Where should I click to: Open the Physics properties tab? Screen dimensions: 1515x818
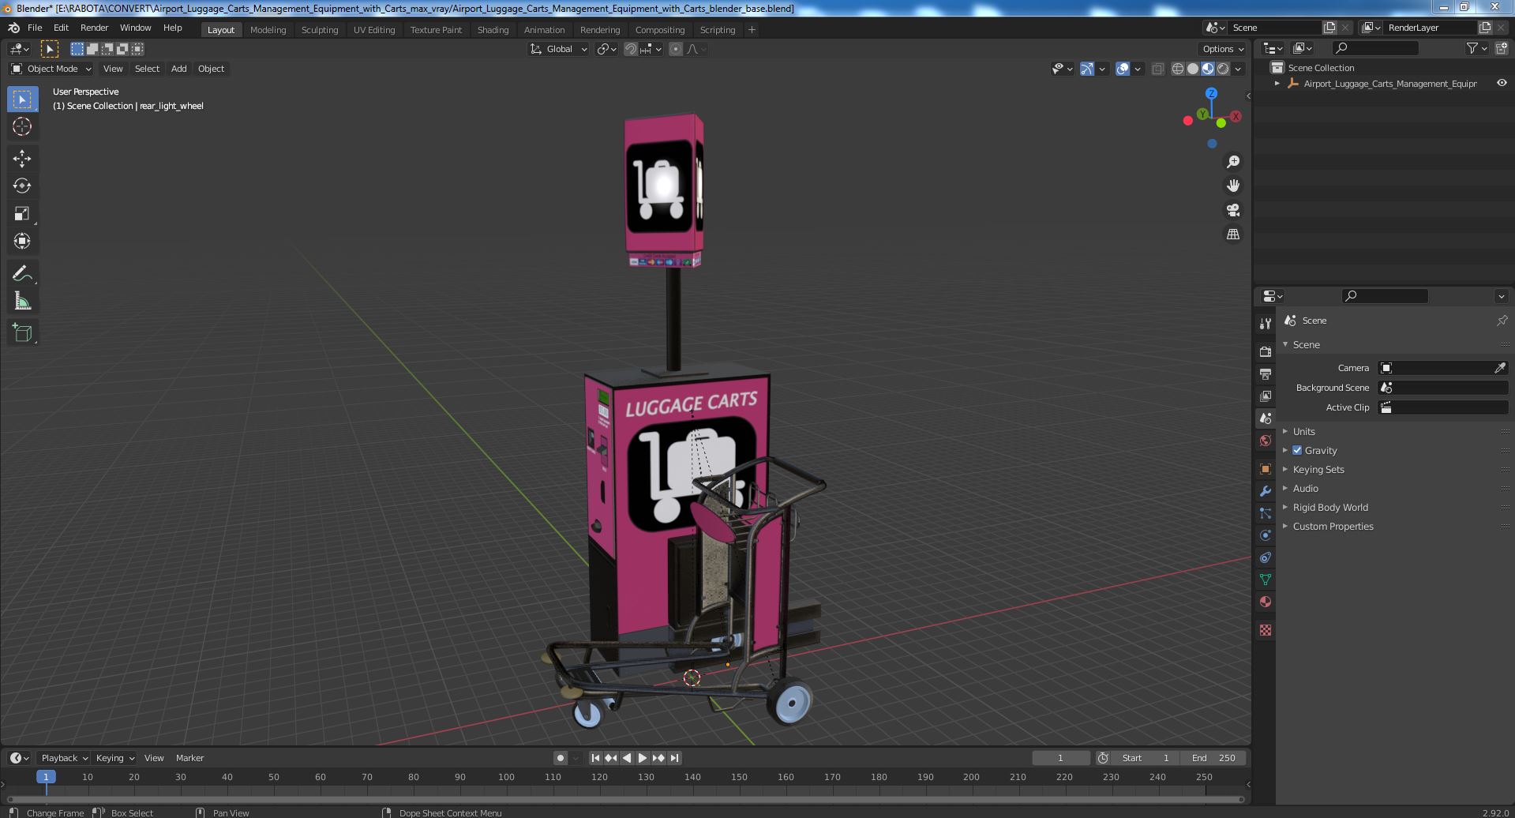1266,535
